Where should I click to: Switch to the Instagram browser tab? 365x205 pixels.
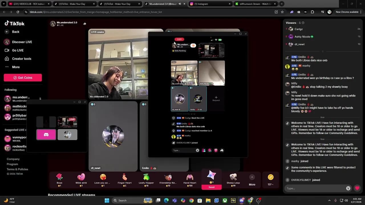point(210,4)
